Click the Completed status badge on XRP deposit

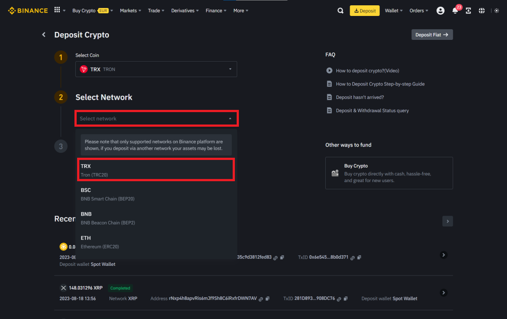pyautogui.click(x=120, y=288)
